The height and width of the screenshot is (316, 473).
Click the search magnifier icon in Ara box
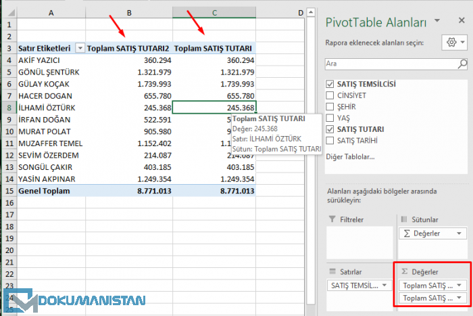[462, 64]
